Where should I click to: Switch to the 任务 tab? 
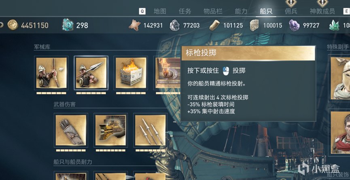[185, 11]
